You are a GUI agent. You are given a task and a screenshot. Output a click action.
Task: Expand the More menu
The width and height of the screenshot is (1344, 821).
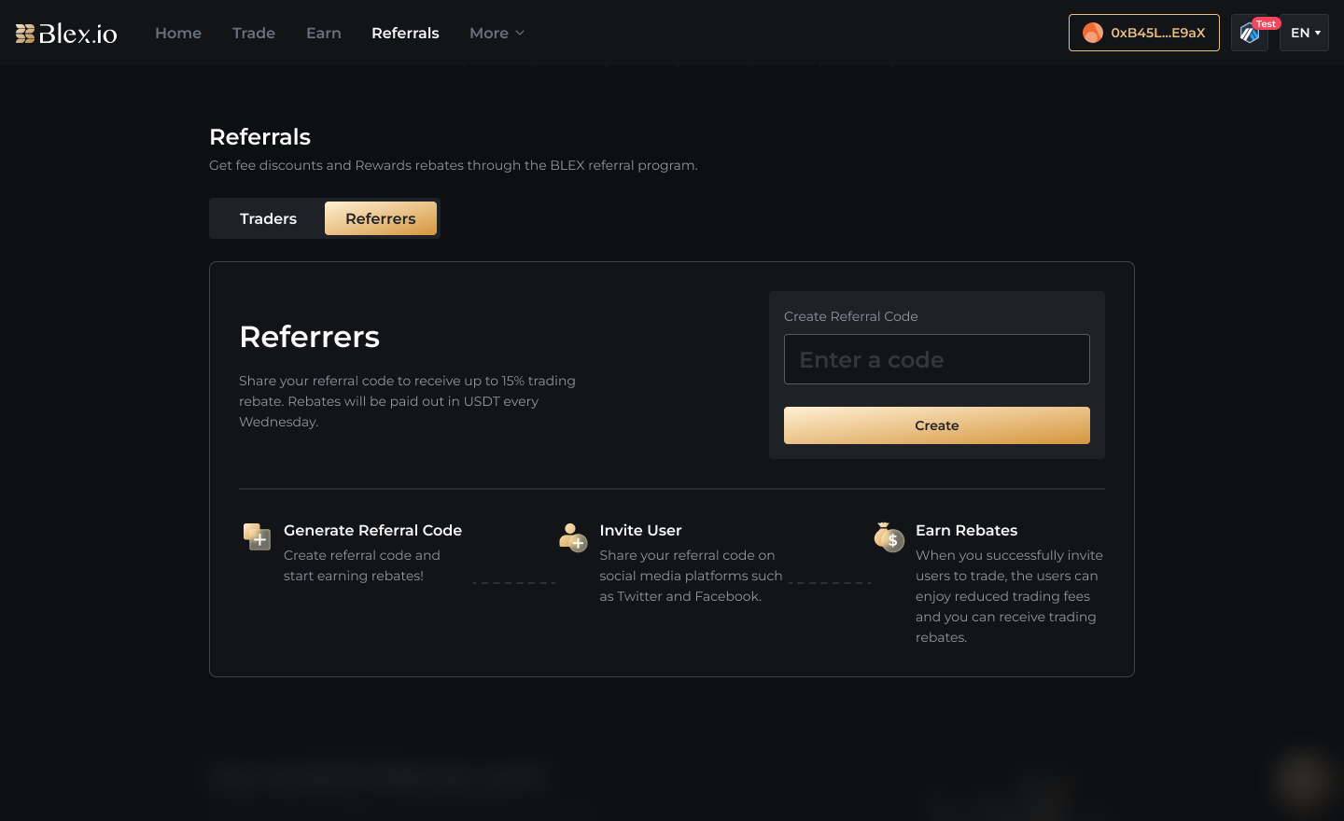pyautogui.click(x=497, y=33)
